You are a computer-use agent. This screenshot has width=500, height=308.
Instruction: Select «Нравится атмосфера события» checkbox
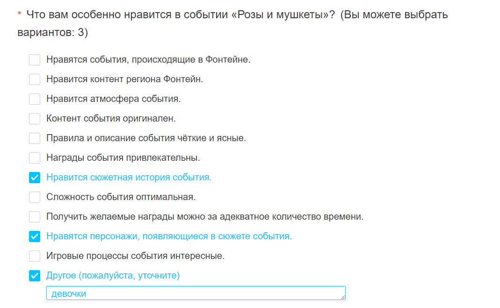pos(35,99)
